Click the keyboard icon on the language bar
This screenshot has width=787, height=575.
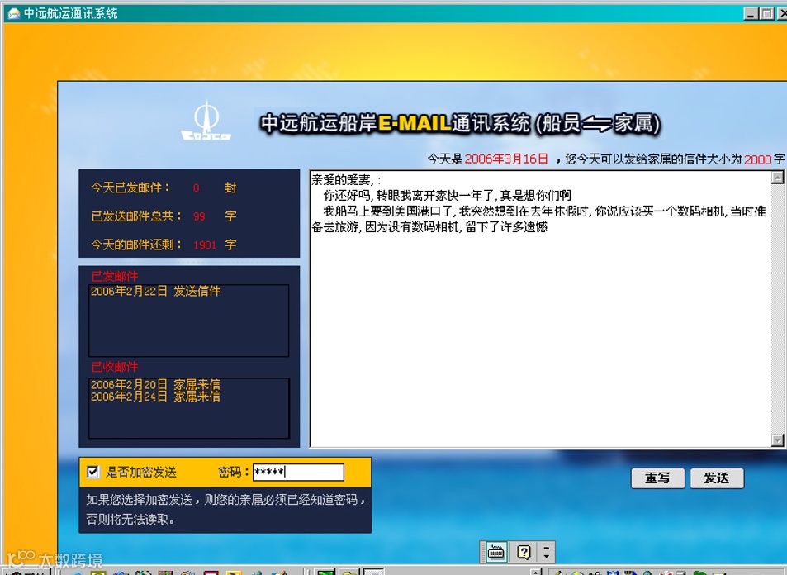point(495,552)
